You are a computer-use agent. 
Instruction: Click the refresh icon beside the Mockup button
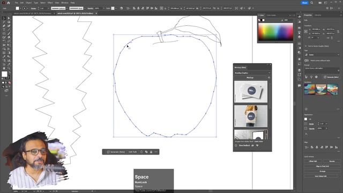tap(269, 78)
